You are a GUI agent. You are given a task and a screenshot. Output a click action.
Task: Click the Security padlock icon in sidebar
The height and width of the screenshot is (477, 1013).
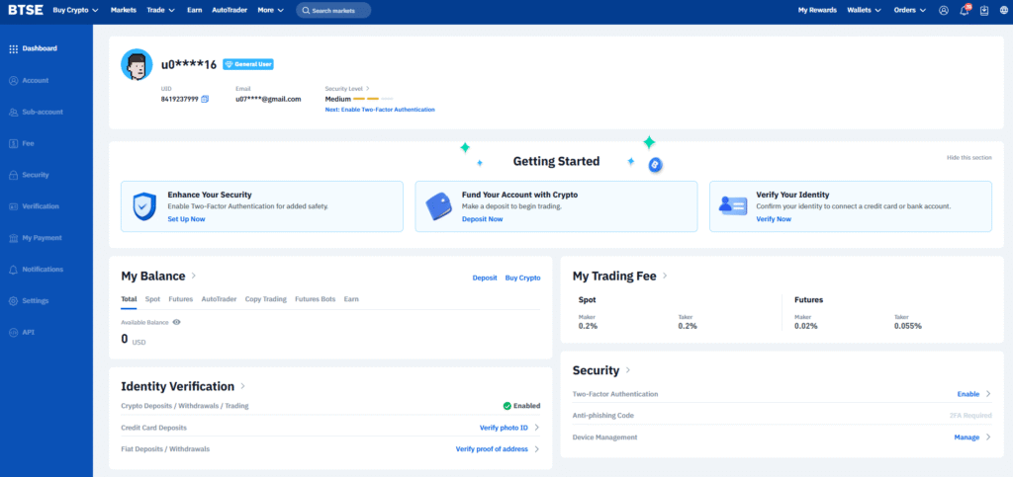click(x=13, y=176)
